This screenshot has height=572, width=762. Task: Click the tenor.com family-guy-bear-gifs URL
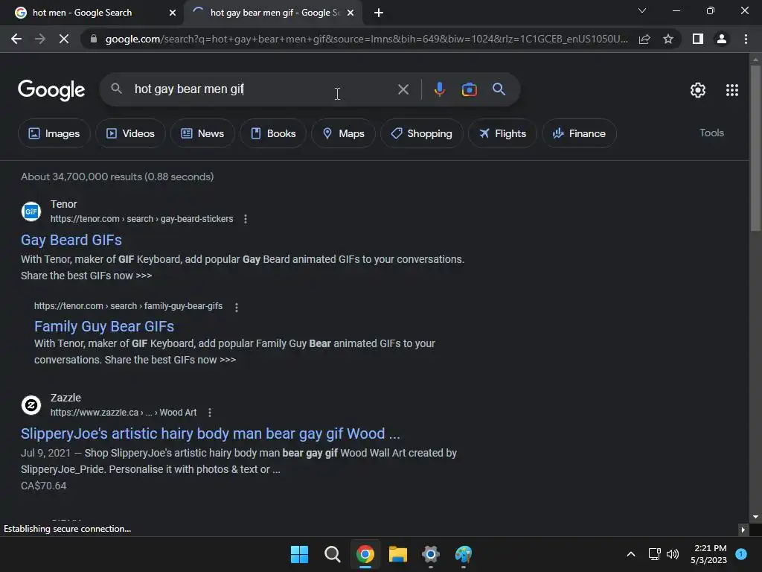click(128, 306)
